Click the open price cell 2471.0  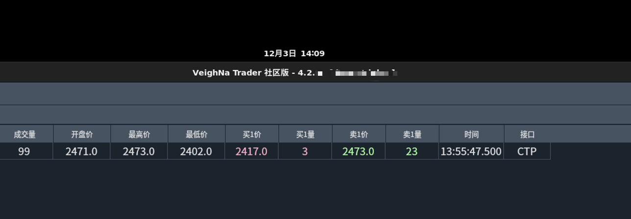[x=81, y=152]
